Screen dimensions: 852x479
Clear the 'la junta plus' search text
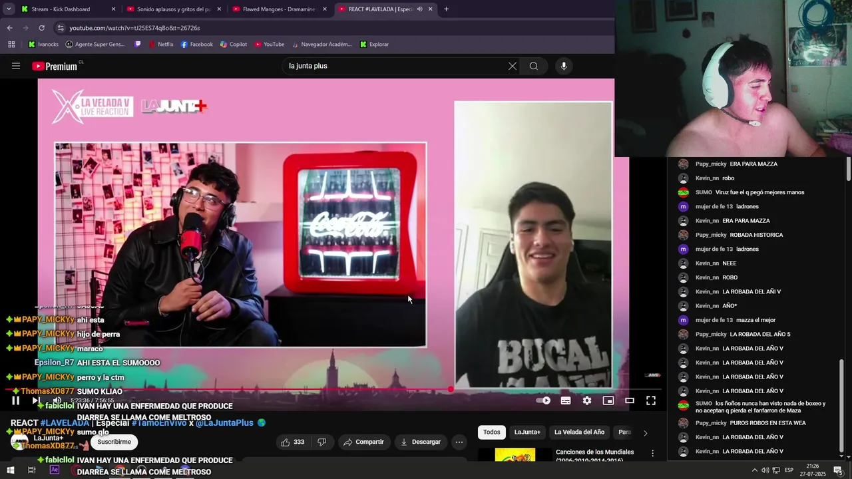click(x=512, y=66)
